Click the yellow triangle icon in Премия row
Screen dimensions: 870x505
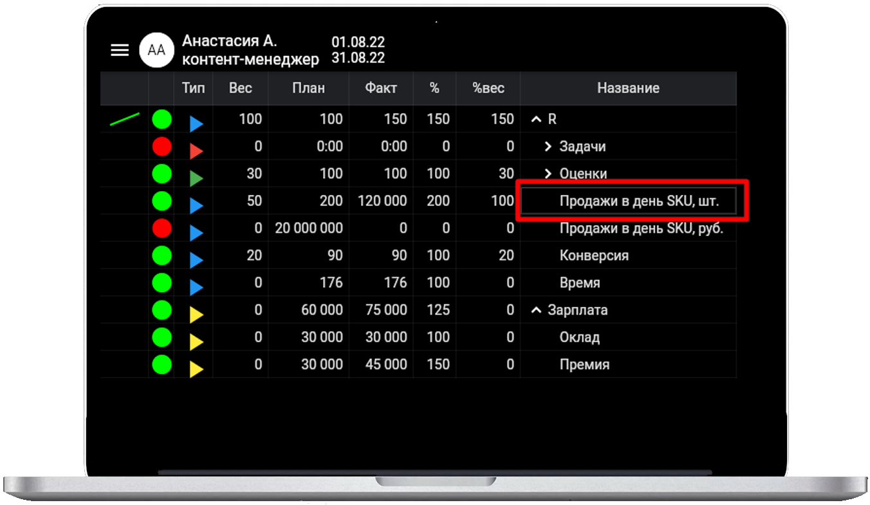pyautogui.click(x=196, y=369)
